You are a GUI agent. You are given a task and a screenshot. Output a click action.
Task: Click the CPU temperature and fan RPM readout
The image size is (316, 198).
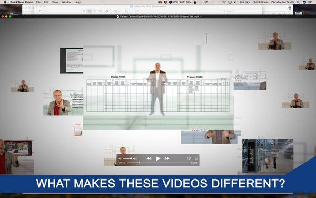click(x=180, y=2)
